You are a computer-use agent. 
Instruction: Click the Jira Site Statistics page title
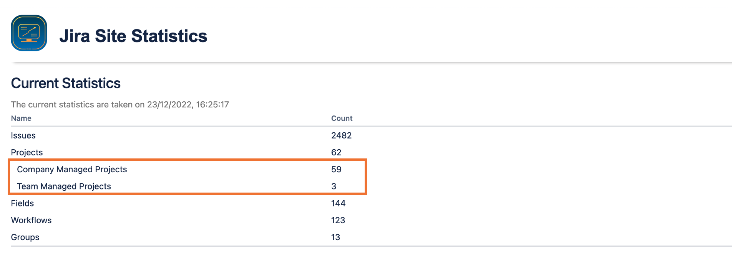(x=133, y=36)
